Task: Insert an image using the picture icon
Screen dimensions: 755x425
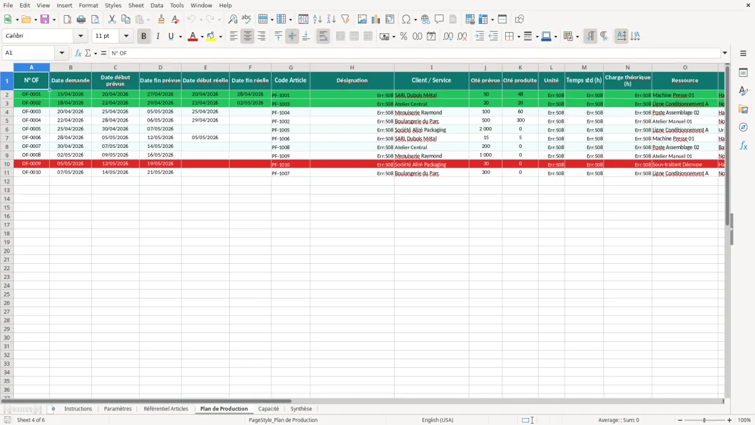Action: click(x=362, y=20)
